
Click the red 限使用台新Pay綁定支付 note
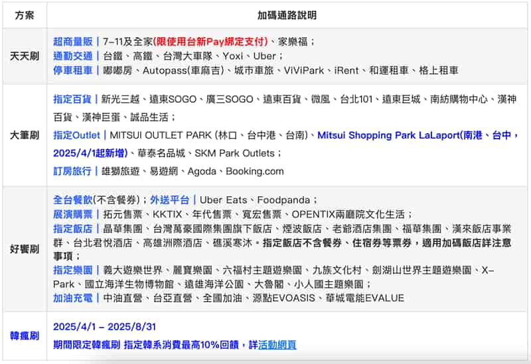tap(210, 42)
